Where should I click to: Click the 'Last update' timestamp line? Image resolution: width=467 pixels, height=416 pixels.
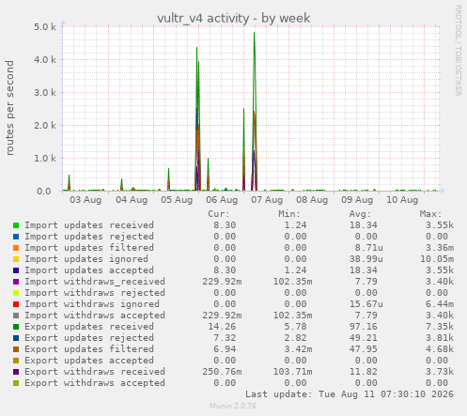point(350,394)
